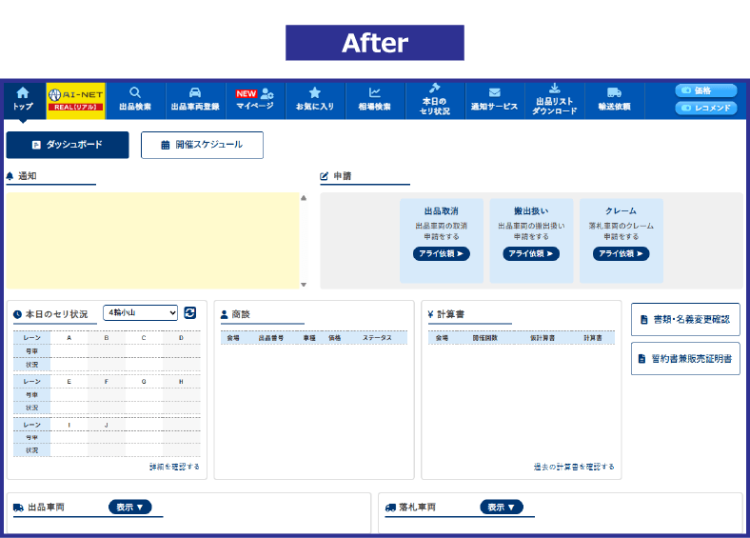This screenshot has width=750, height=538.
Task: Open 本日のセリ状況 gavel icon
Action: click(x=435, y=89)
